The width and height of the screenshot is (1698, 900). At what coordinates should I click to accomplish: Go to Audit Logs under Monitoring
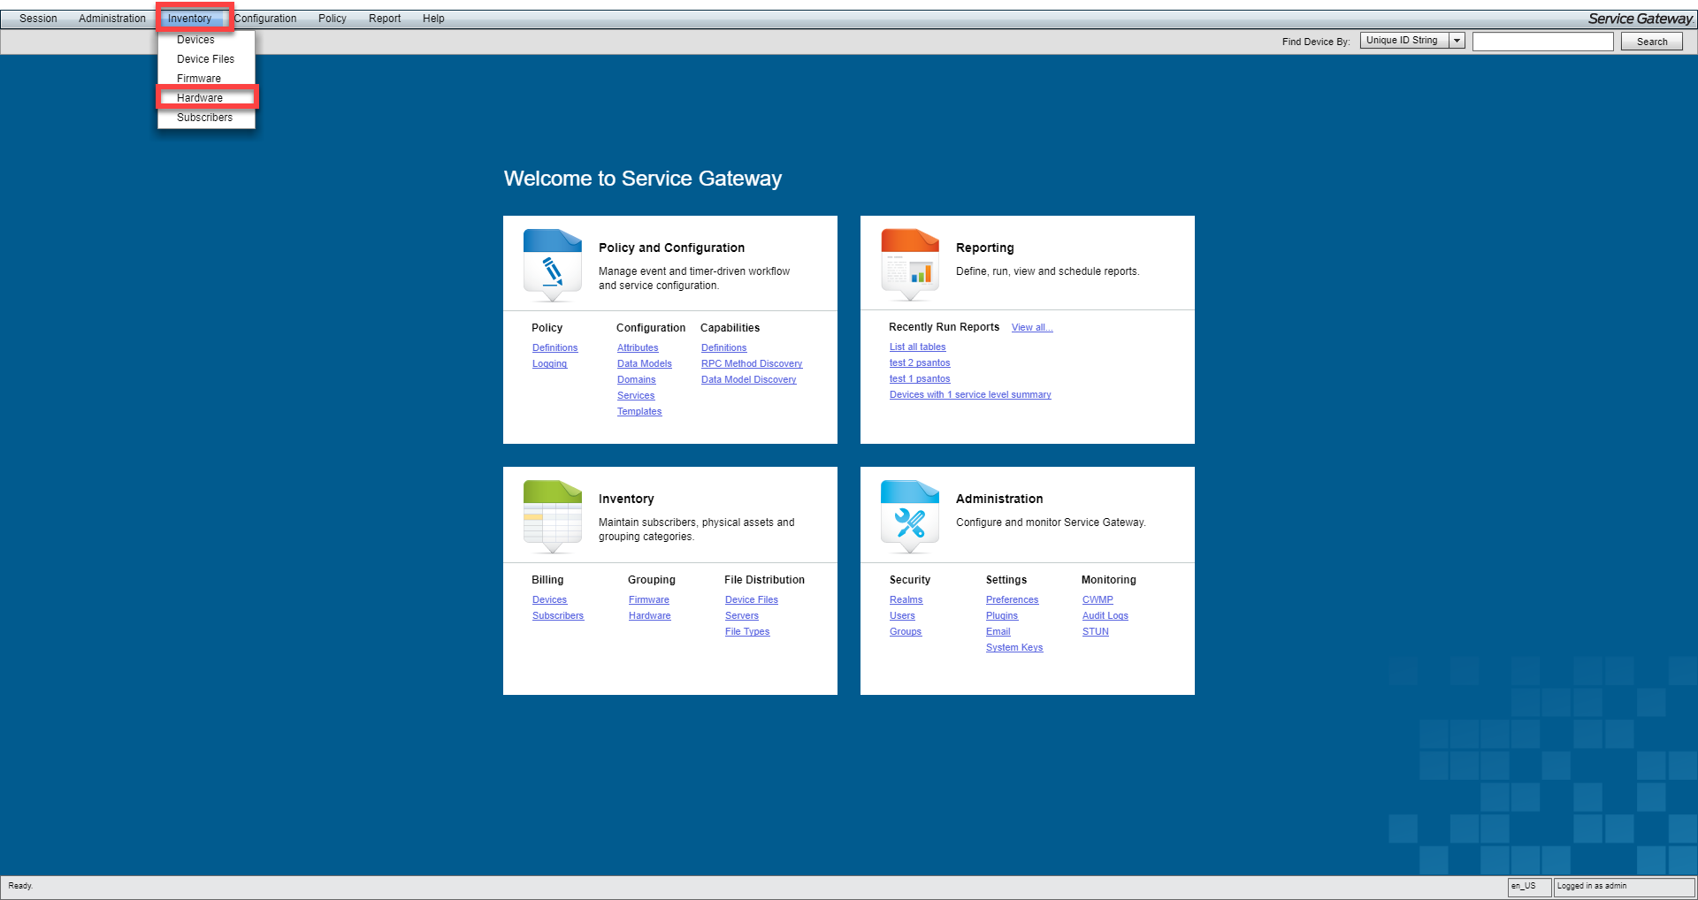(x=1105, y=616)
